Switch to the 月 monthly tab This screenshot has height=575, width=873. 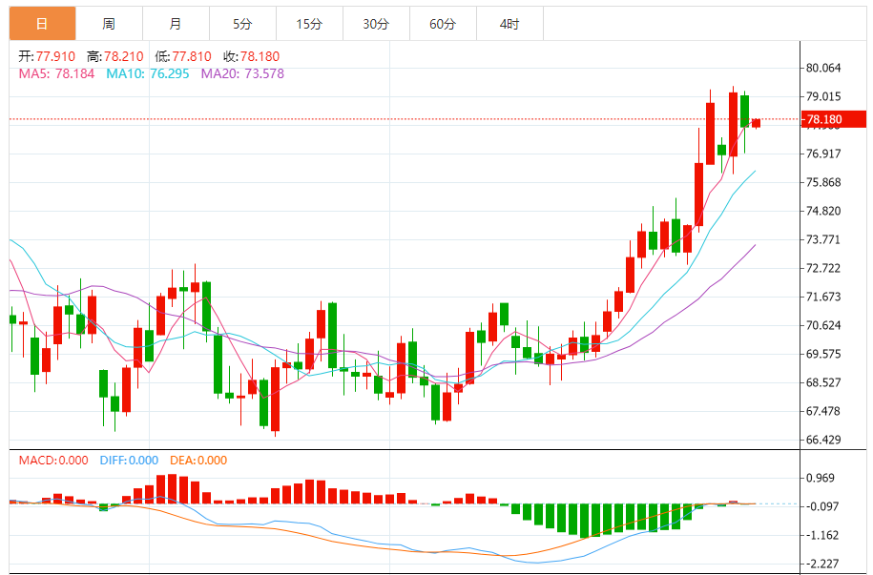pos(176,24)
